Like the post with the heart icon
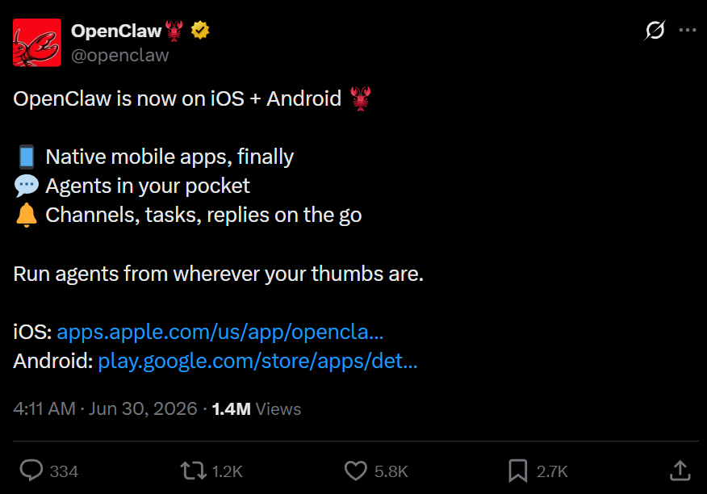Screen dimensions: 707x494 pos(356,471)
